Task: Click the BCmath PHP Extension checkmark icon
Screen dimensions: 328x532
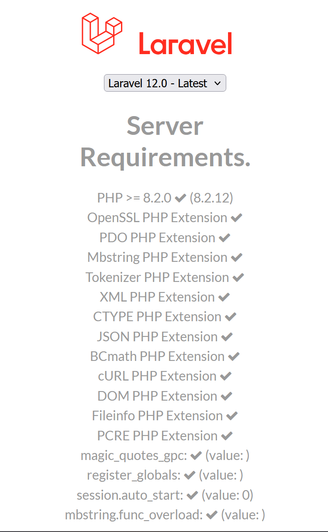Action: click(234, 357)
